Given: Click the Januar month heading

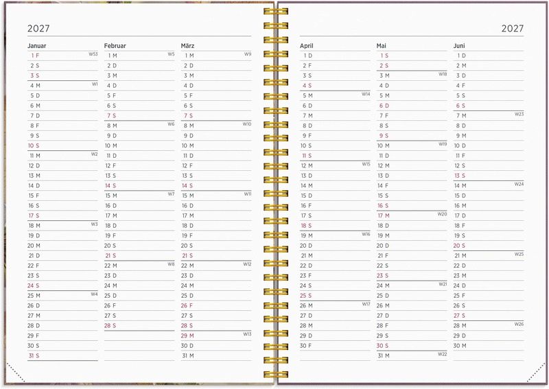Looking at the screenshot, I should point(37,45).
